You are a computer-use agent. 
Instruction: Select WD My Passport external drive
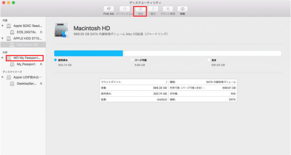click(27, 58)
